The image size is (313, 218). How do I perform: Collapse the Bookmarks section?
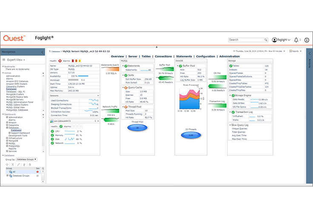tap(3, 66)
